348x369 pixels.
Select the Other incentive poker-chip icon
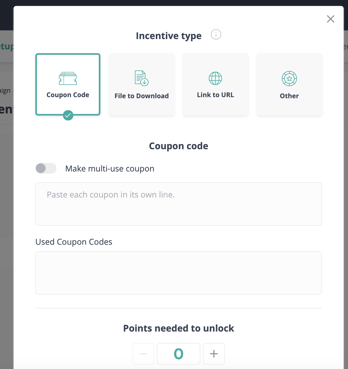289,79
